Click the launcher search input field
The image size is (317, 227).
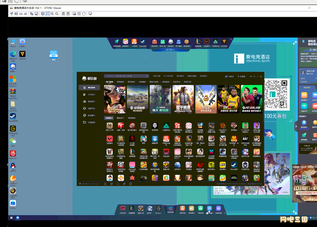[x=127, y=76]
